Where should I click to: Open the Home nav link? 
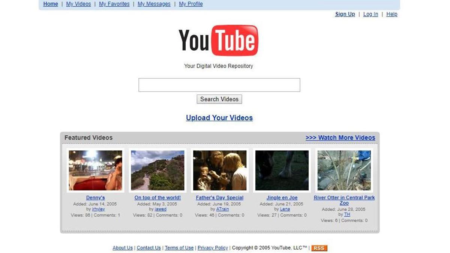[x=51, y=4]
